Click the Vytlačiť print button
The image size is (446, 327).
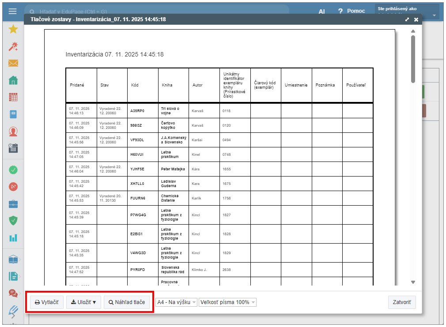[x=47, y=302]
